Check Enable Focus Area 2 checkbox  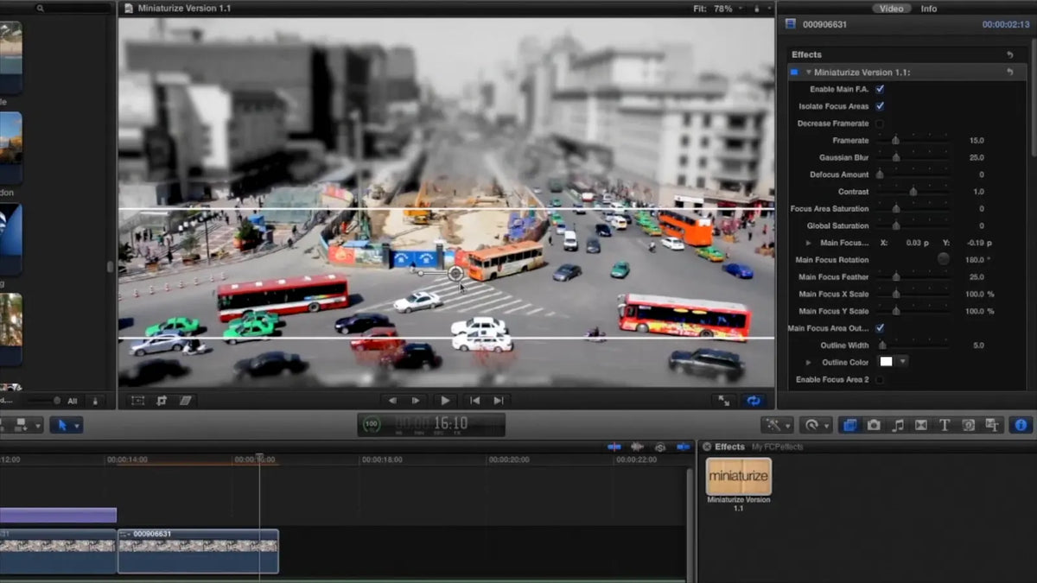click(x=880, y=379)
